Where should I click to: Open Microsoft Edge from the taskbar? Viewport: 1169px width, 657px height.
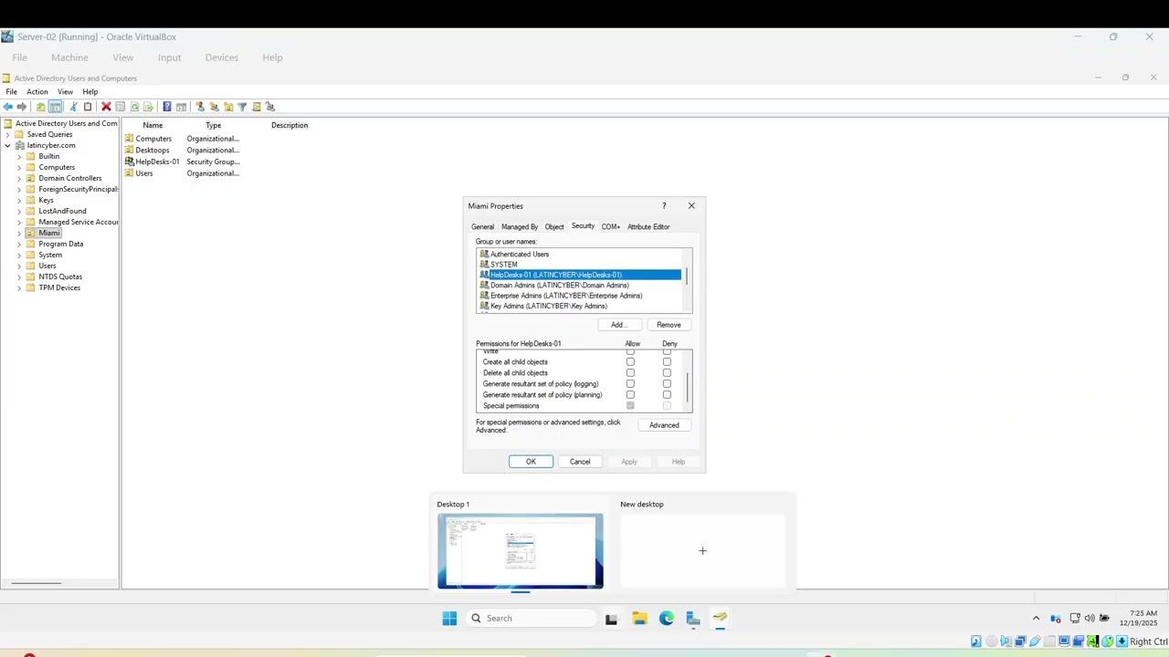pos(667,619)
